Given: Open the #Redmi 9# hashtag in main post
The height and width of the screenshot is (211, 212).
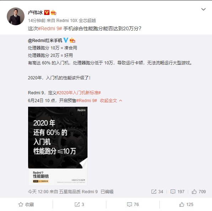Looking at the screenshot, I should 50,28.
